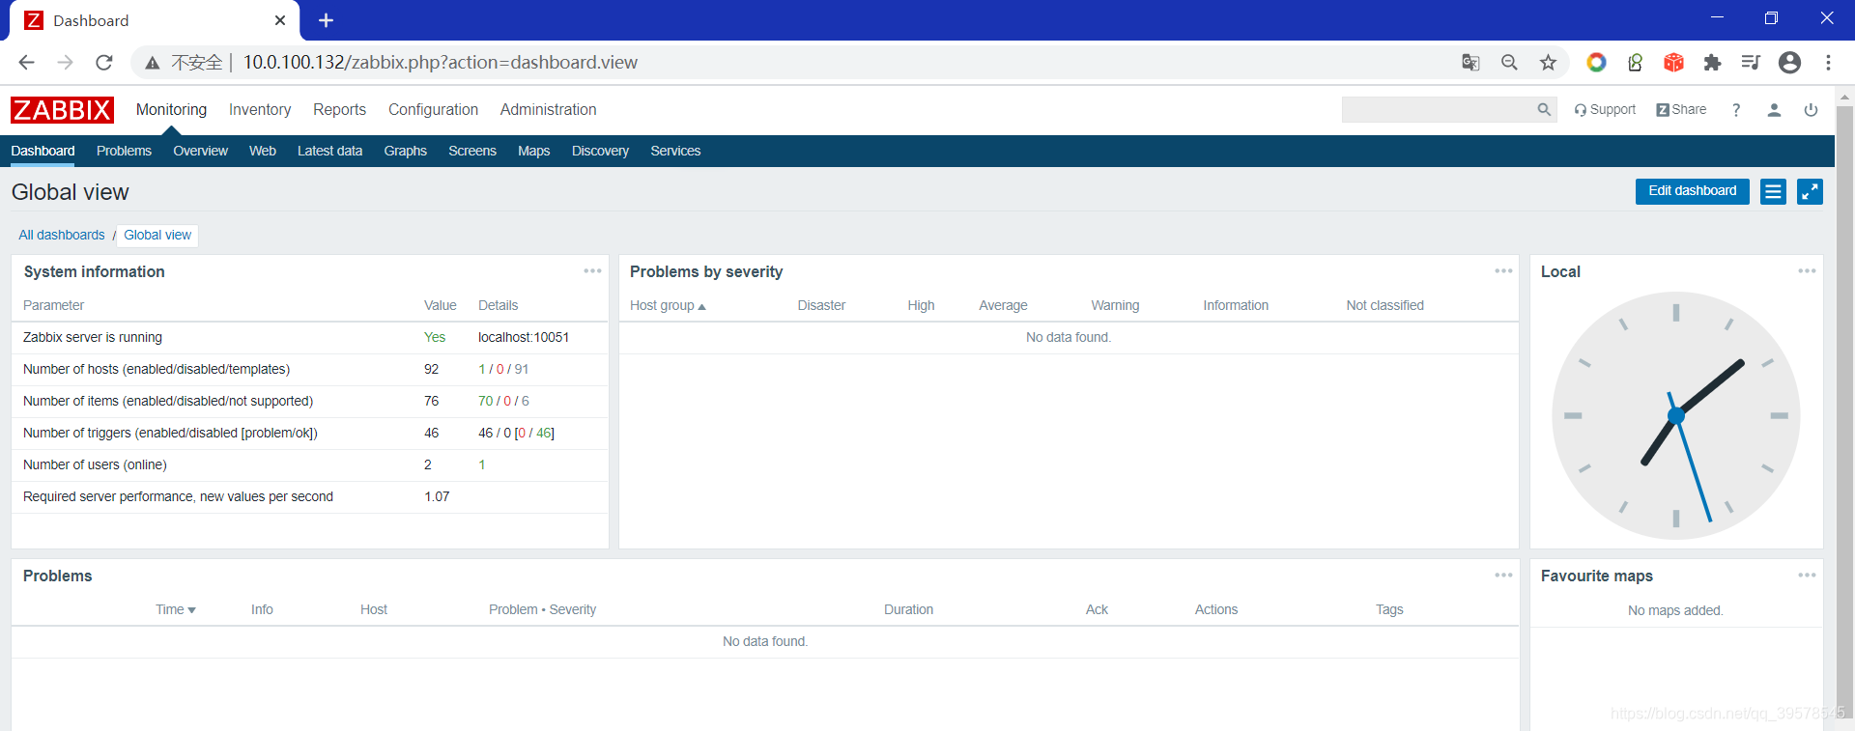Bookmark this page with the star
The image size is (1855, 731).
(1548, 63)
